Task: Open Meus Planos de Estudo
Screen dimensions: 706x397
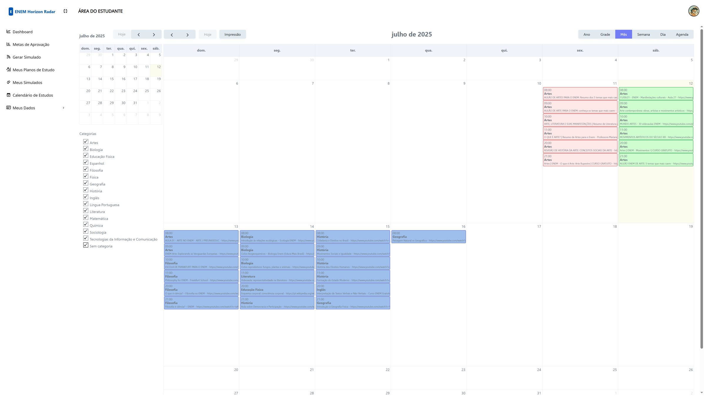Action: (x=34, y=70)
